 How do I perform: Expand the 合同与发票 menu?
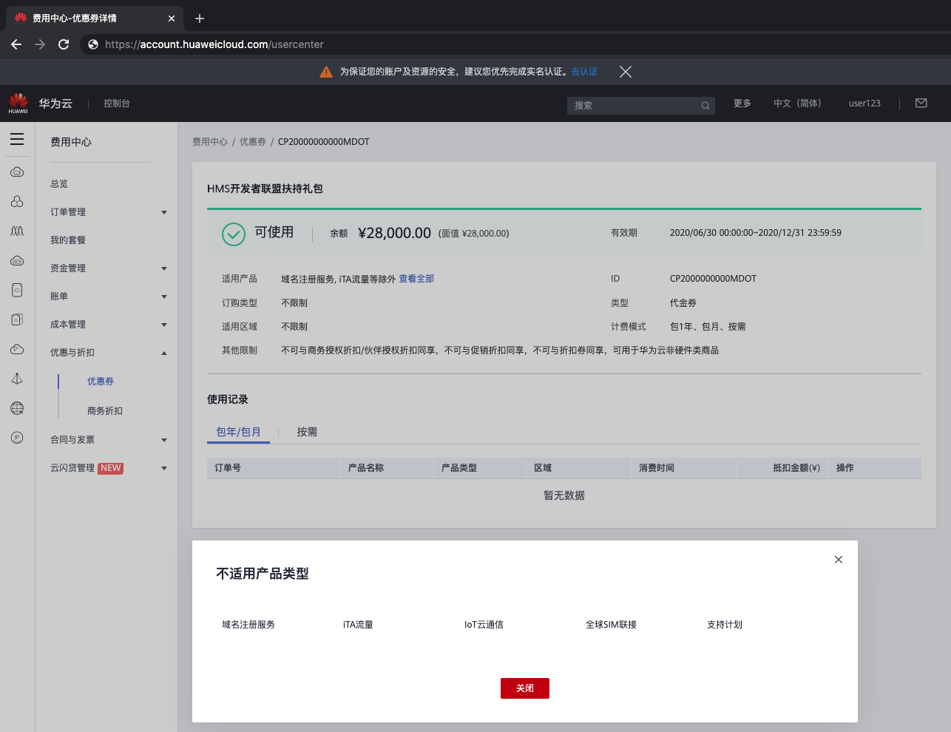pyautogui.click(x=164, y=440)
